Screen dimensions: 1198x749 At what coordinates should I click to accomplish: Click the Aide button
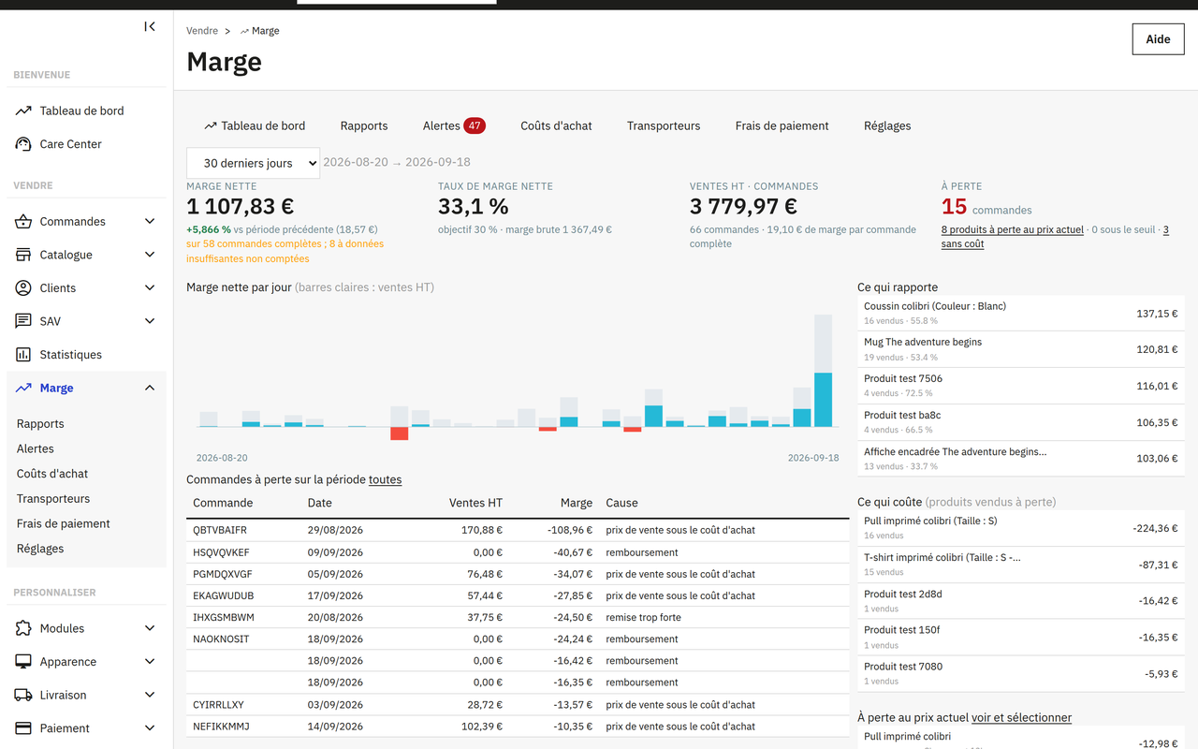click(x=1158, y=39)
